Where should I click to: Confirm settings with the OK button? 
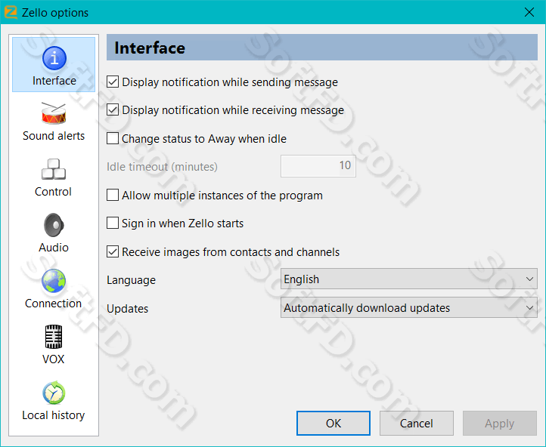click(x=333, y=423)
